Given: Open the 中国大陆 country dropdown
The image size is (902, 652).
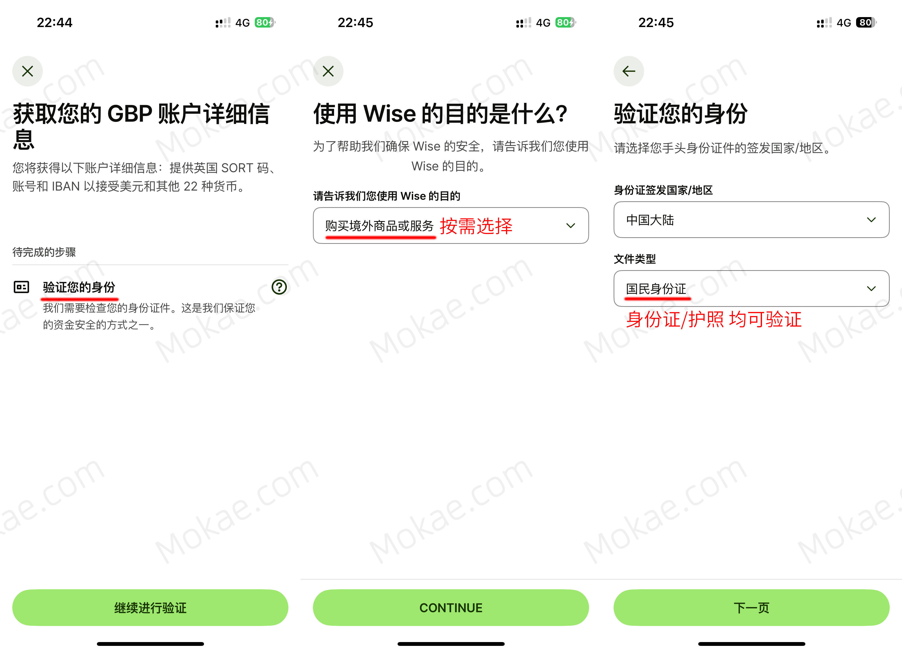Looking at the screenshot, I should pos(752,220).
